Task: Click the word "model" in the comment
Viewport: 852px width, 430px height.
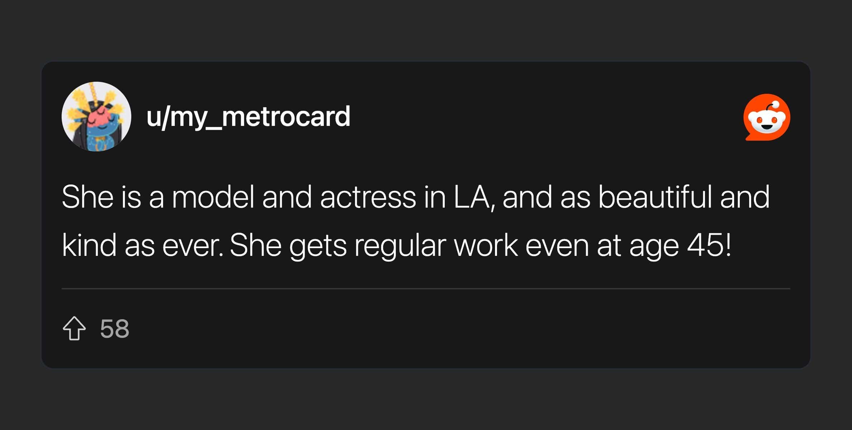Action: click(213, 197)
